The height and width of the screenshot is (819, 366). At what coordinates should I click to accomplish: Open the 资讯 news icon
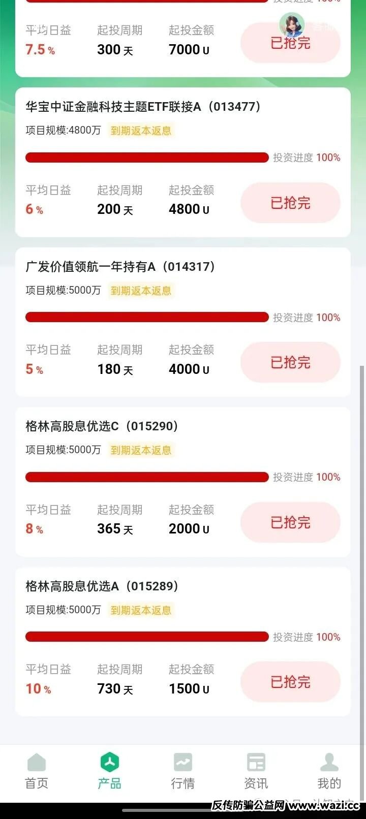pos(256,763)
